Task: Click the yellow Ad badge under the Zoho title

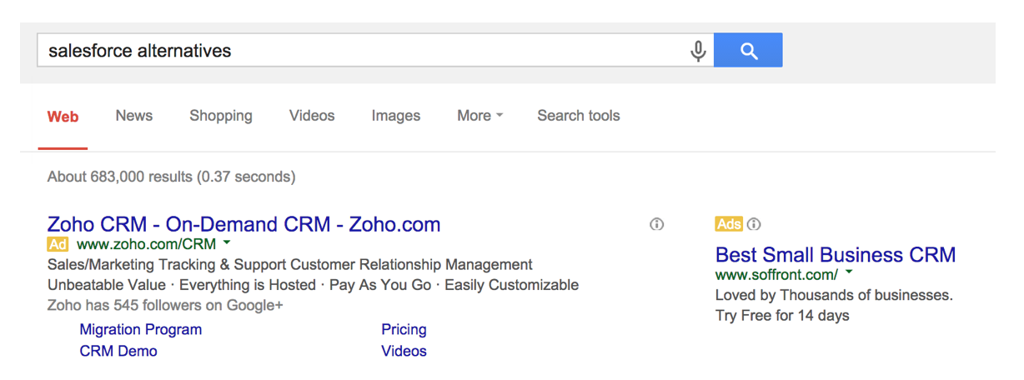Action: (x=58, y=244)
